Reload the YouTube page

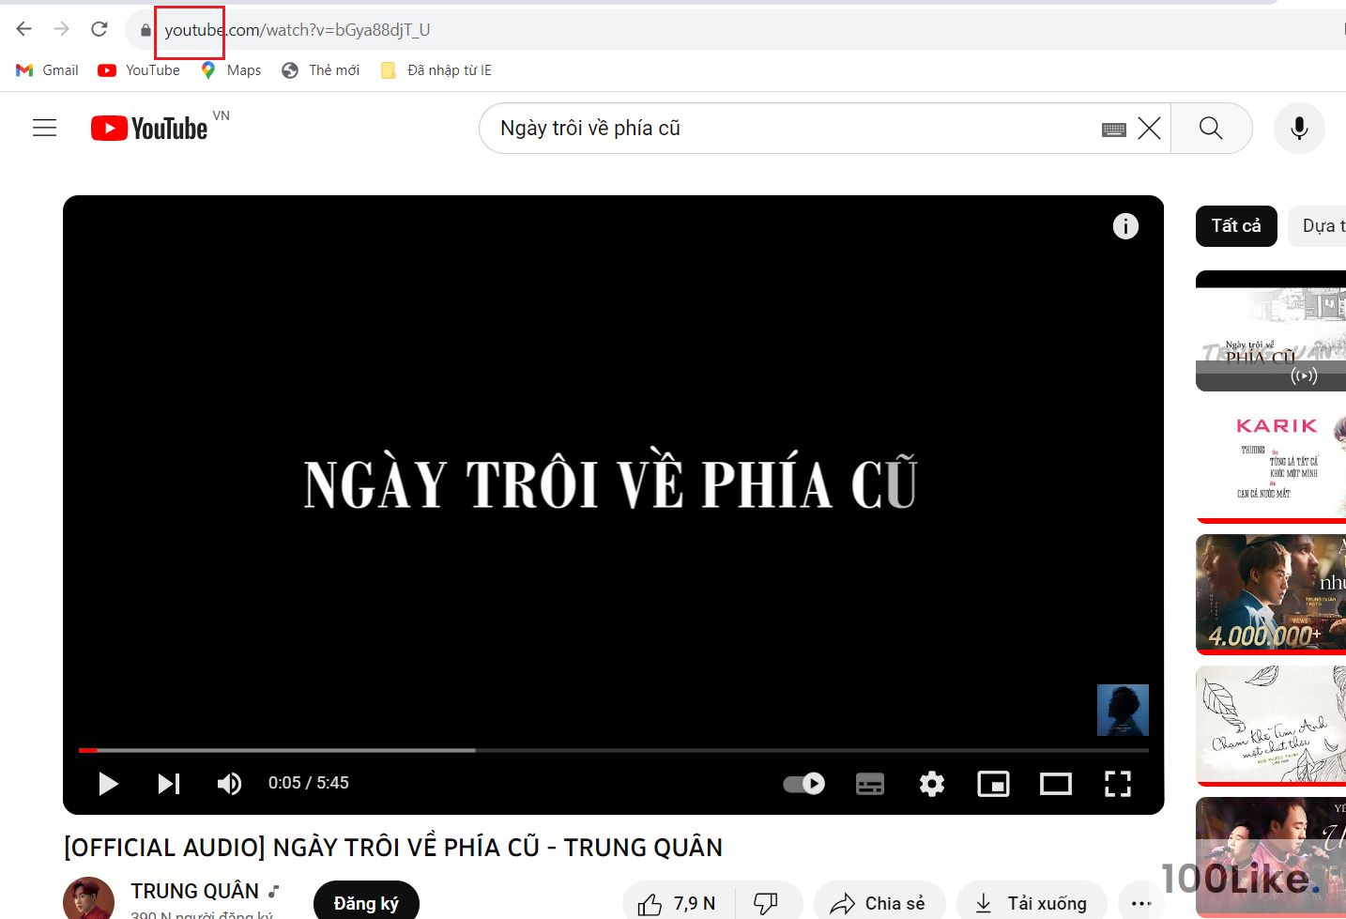tap(99, 29)
